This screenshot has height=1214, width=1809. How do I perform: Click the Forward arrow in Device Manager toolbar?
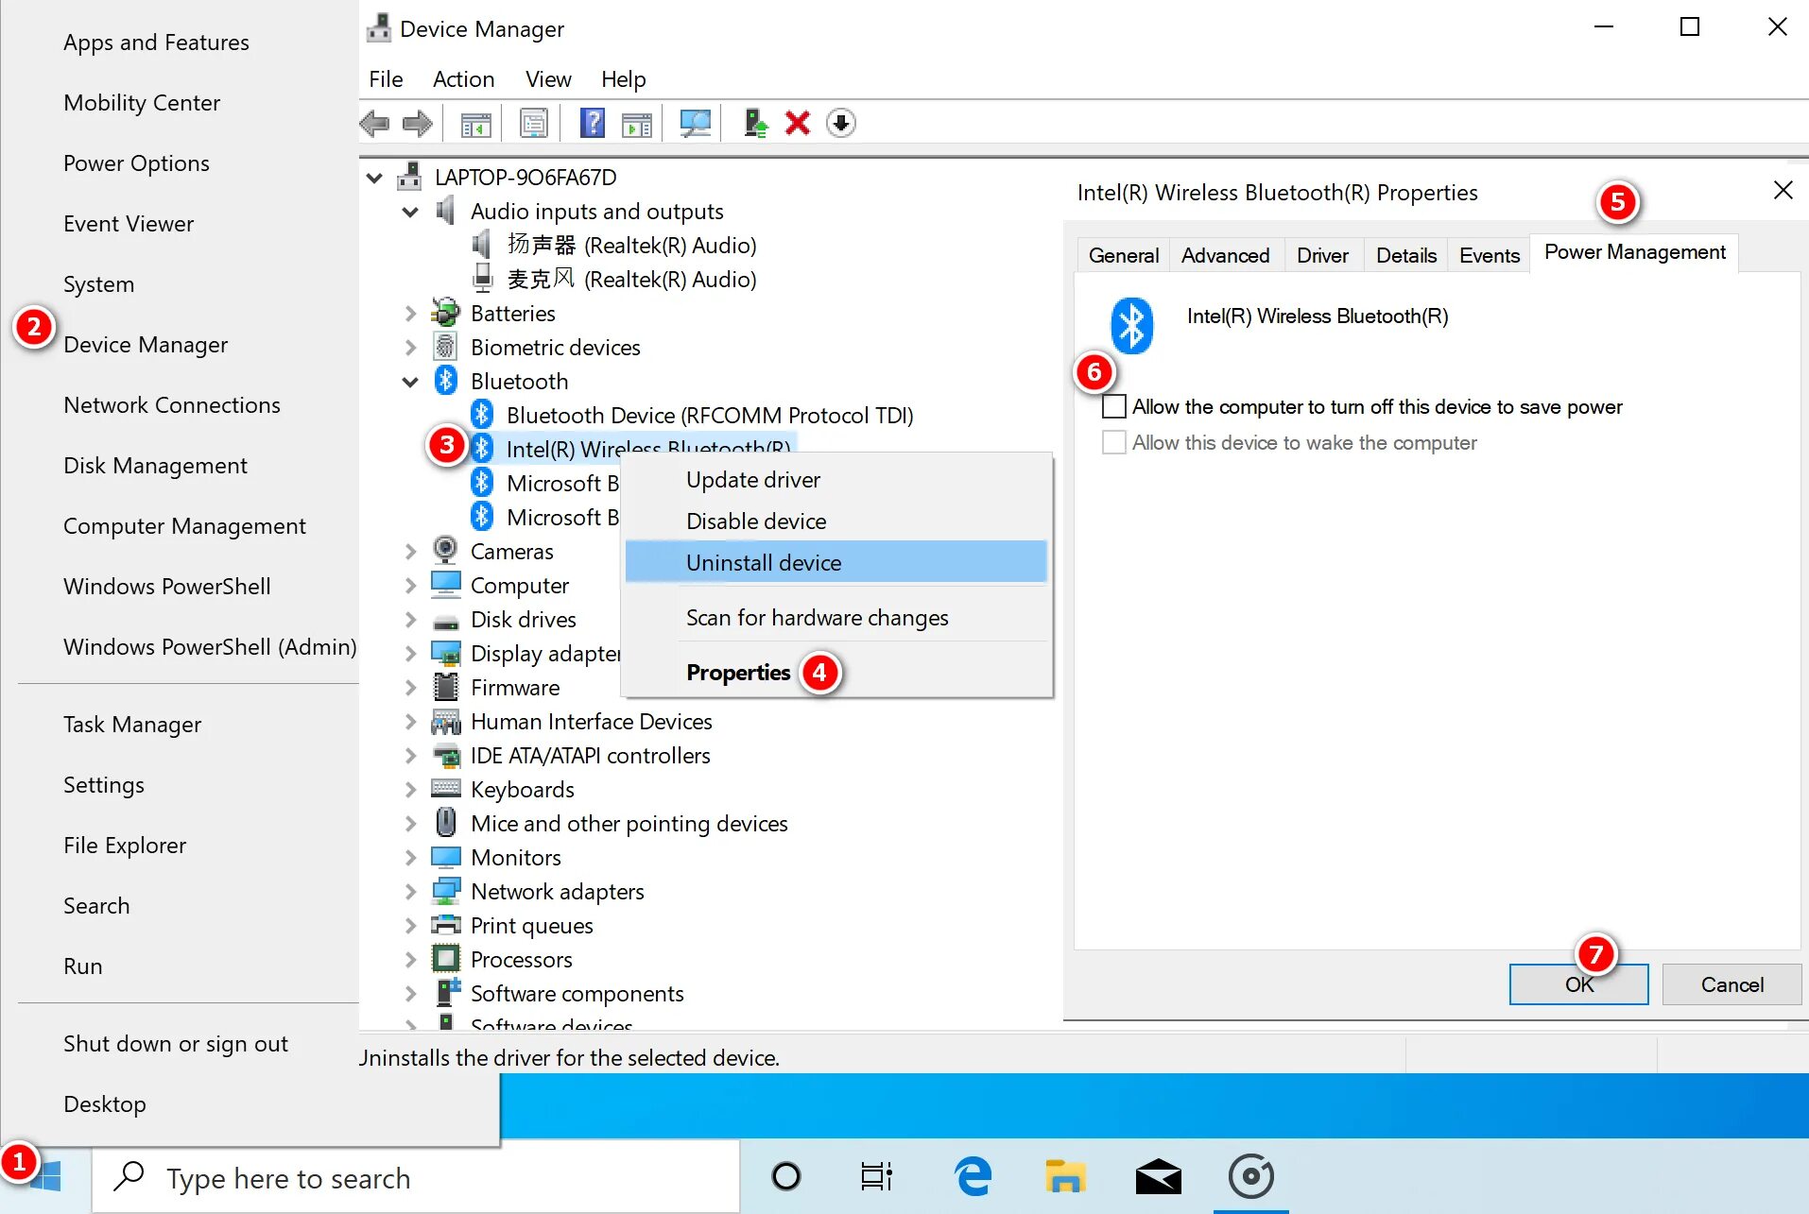click(x=417, y=124)
